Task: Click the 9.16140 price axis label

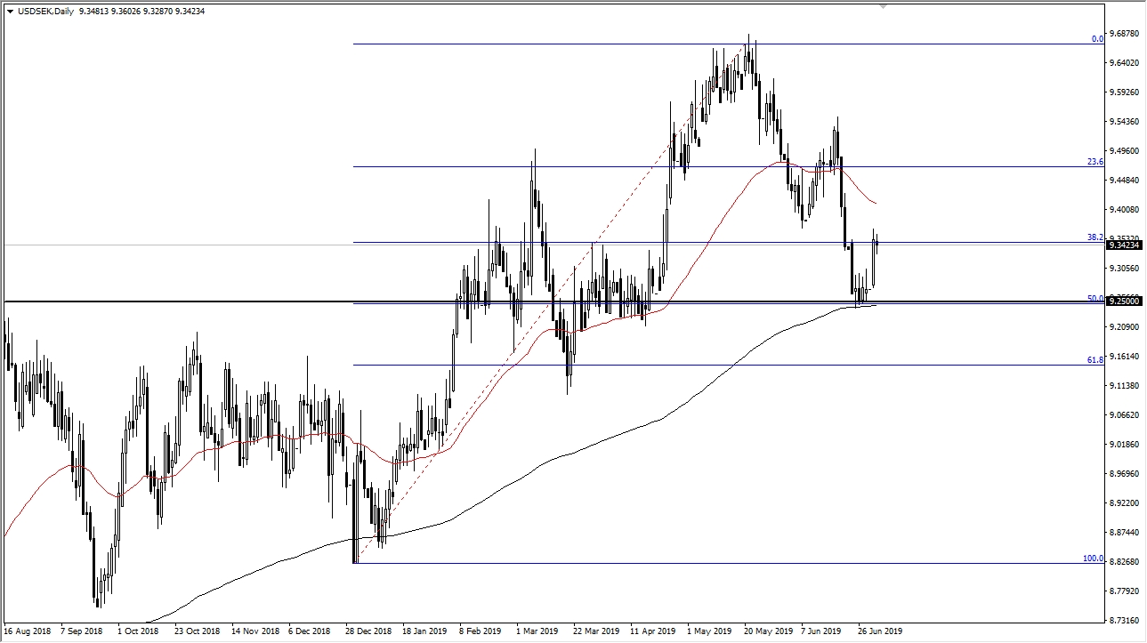Action: coord(1125,357)
